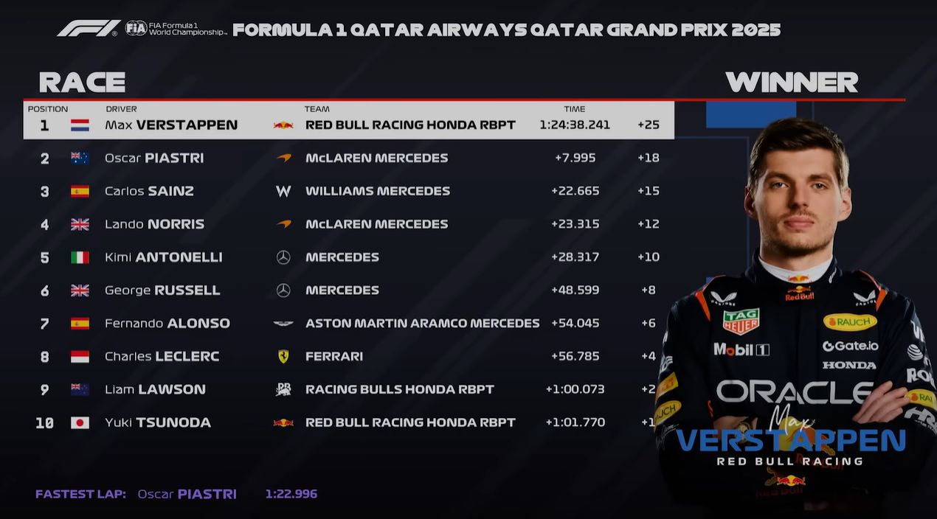Click the Australian flag next to Piastri

click(x=80, y=158)
